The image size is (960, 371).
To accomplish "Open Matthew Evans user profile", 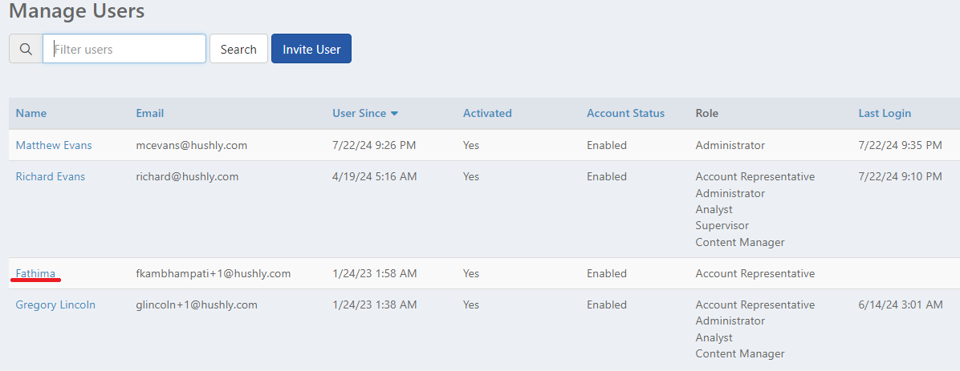I will click(x=54, y=146).
